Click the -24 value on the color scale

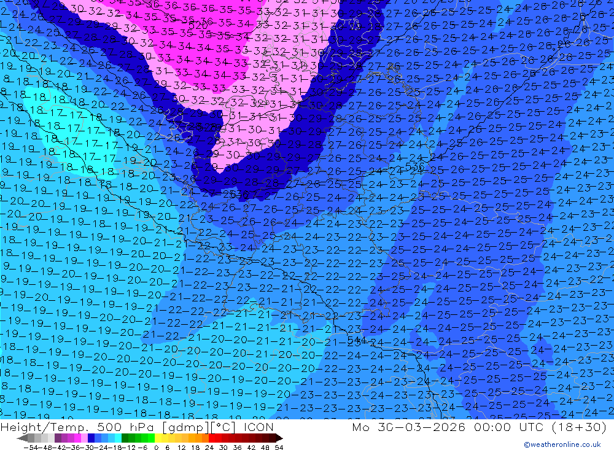tap(101, 448)
